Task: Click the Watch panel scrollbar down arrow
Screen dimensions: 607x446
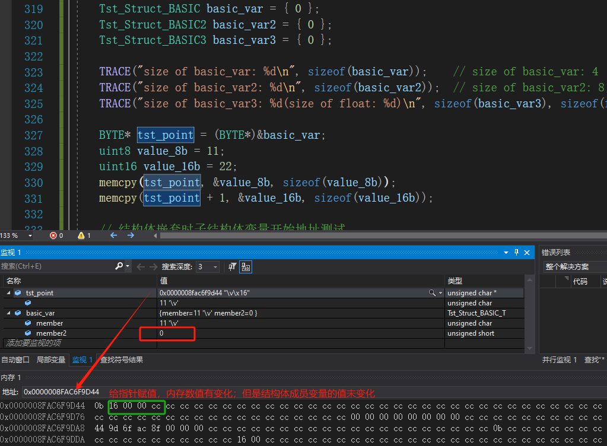Action: point(529,348)
